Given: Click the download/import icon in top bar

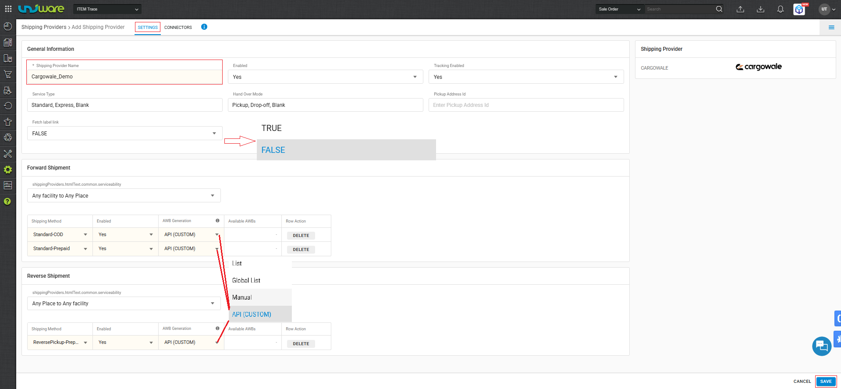Looking at the screenshot, I should [x=760, y=9].
